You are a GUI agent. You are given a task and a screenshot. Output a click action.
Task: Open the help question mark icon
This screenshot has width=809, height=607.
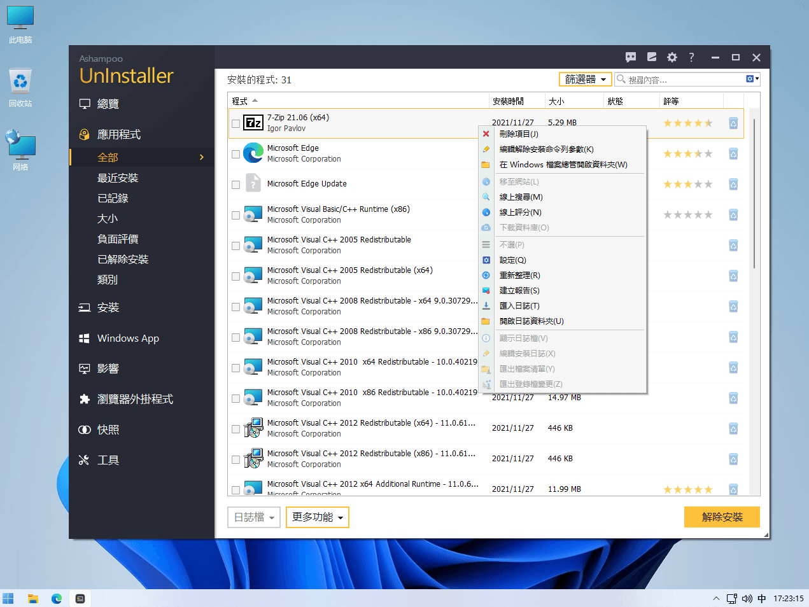[691, 57]
